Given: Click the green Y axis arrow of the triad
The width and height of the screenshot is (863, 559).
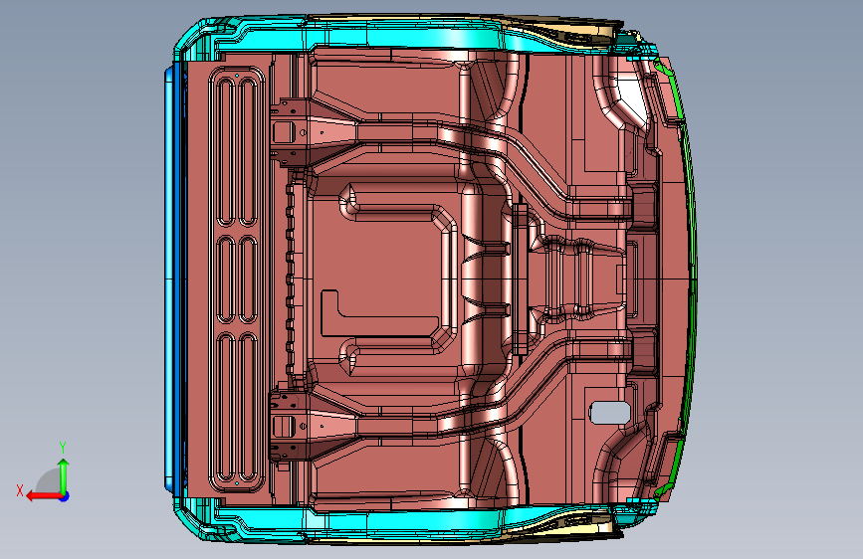Looking at the screenshot, I should [64, 476].
